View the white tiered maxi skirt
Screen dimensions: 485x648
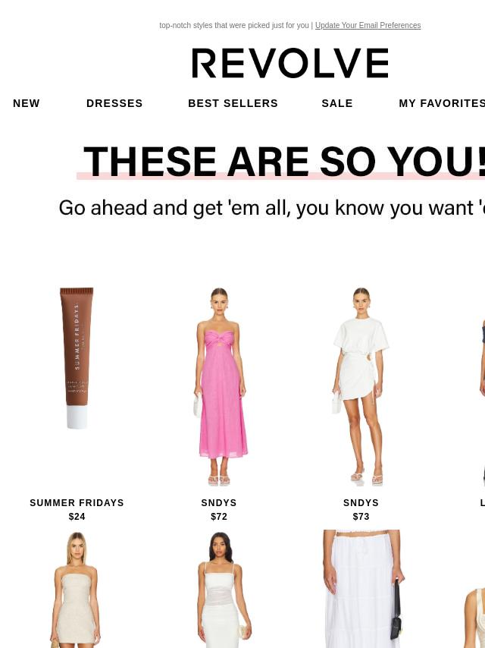pyautogui.click(x=363, y=589)
